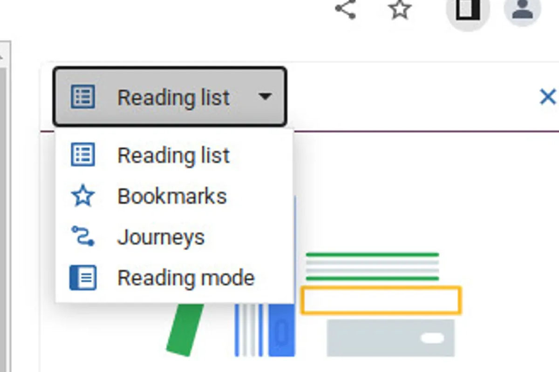The image size is (559, 372).
Task: Click the blue book shape in the illustration
Action: pos(283,330)
